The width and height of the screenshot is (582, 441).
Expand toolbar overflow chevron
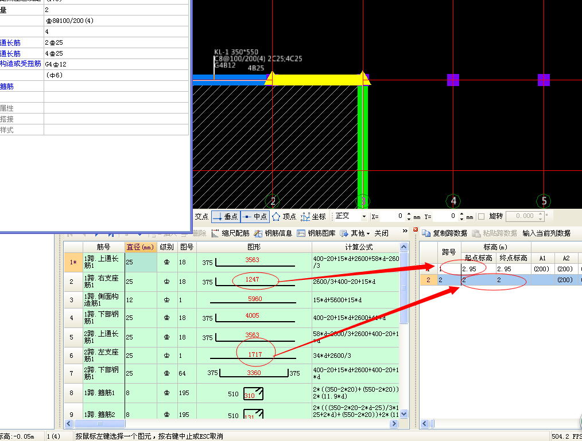pos(405,231)
